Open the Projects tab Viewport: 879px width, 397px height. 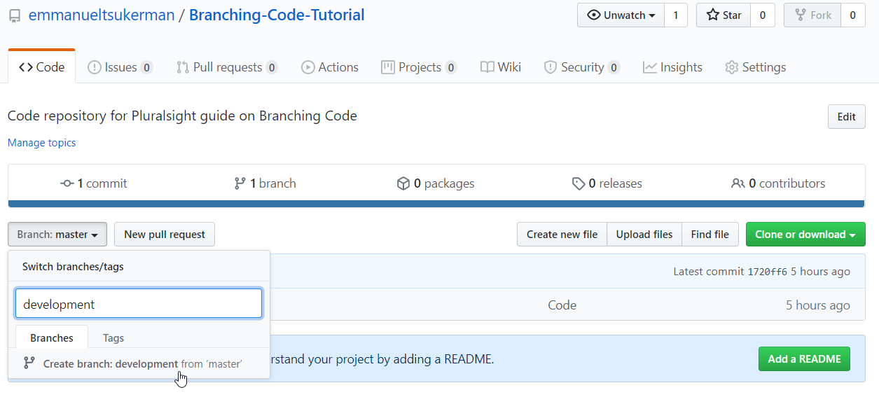coord(419,67)
